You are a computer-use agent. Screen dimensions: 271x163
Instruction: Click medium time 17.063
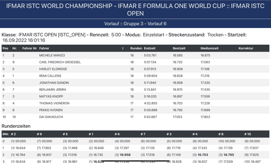pyautogui.click(x=205, y=62)
